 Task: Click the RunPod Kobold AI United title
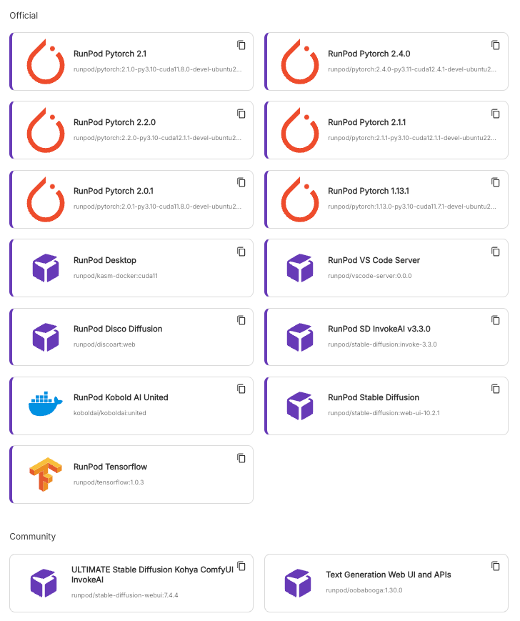[121, 397]
